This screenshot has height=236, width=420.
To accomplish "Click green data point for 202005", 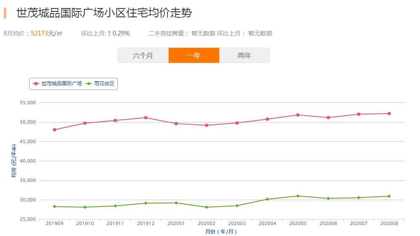I will 298,196.
